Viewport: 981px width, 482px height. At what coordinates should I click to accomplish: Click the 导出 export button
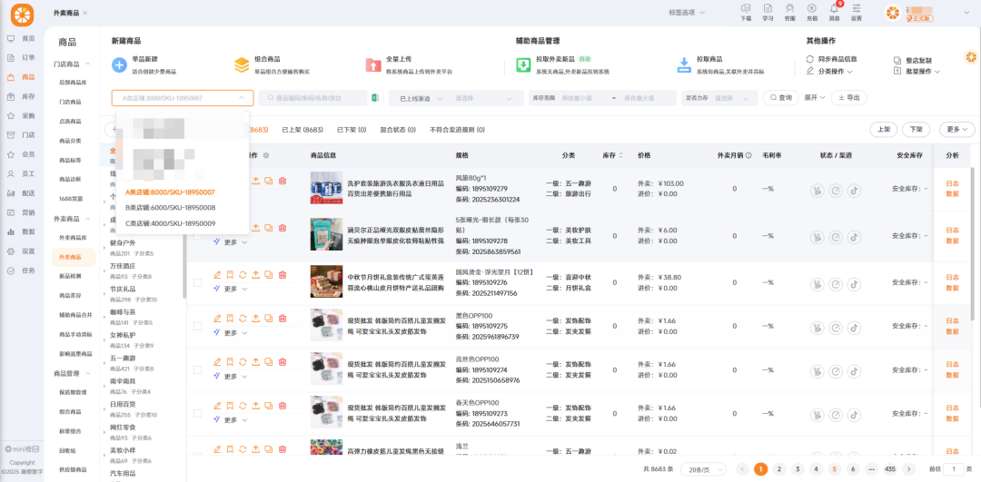pyautogui.click(x=848, y=98)
